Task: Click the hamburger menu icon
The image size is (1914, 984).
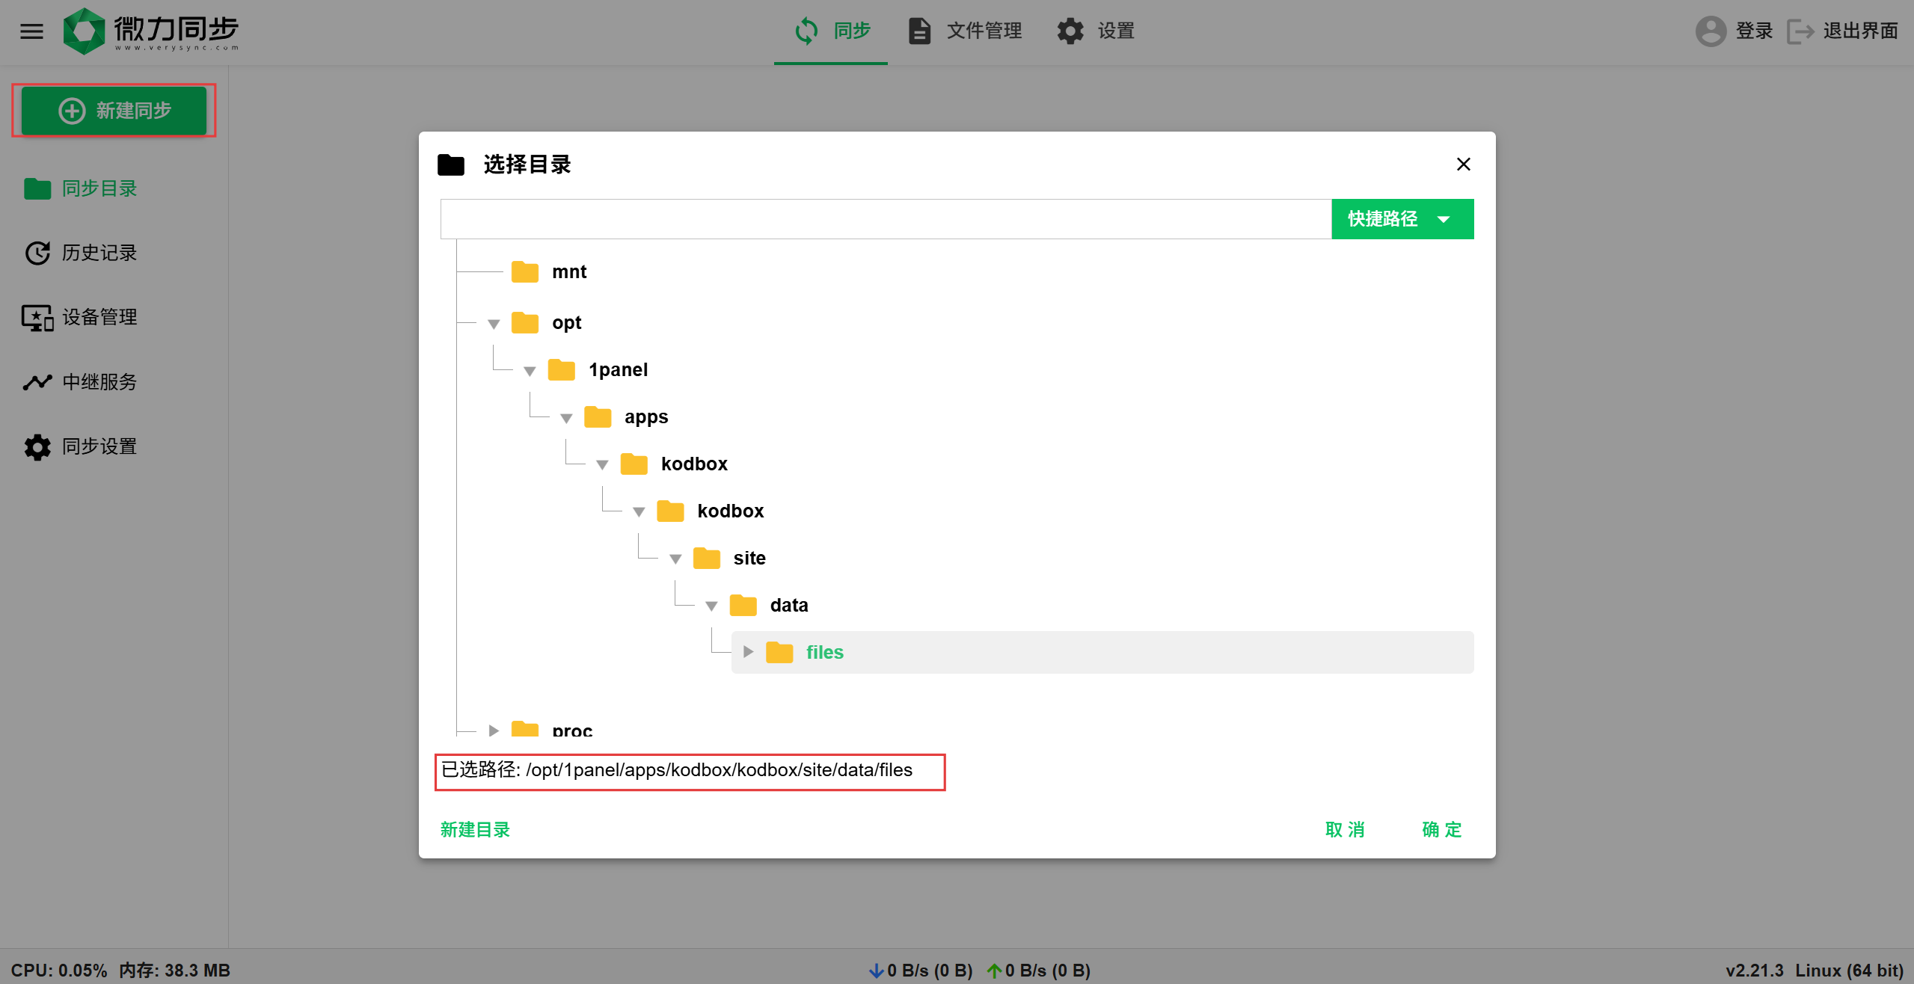Action: coord(31,31)
